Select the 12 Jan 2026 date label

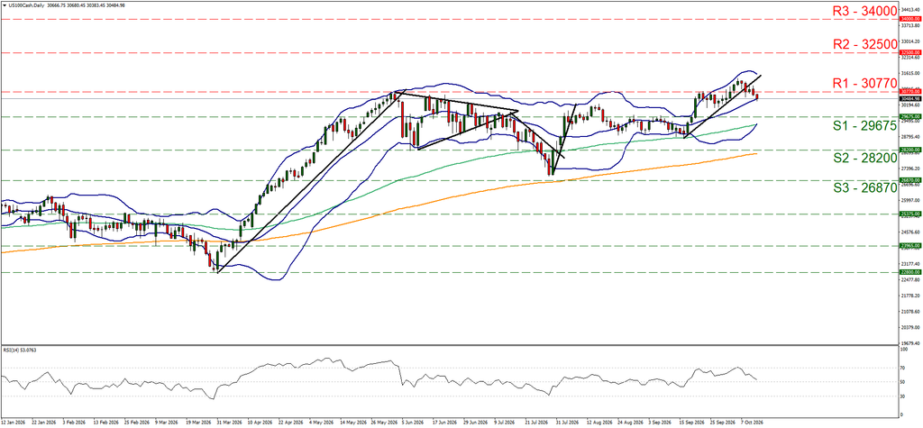[x=11, y=423]
